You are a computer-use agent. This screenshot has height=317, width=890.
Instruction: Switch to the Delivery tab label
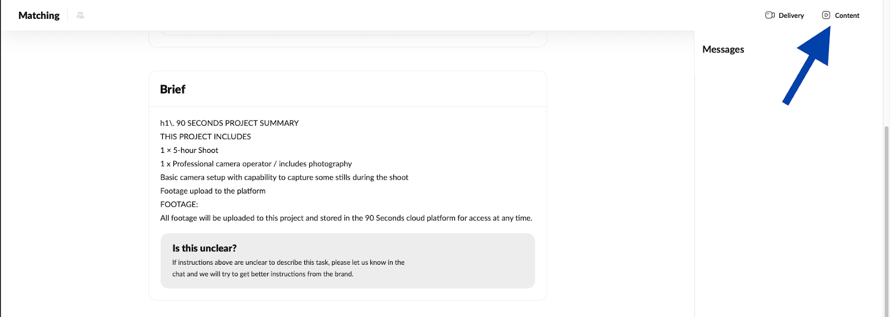click(x=791, y=16)
